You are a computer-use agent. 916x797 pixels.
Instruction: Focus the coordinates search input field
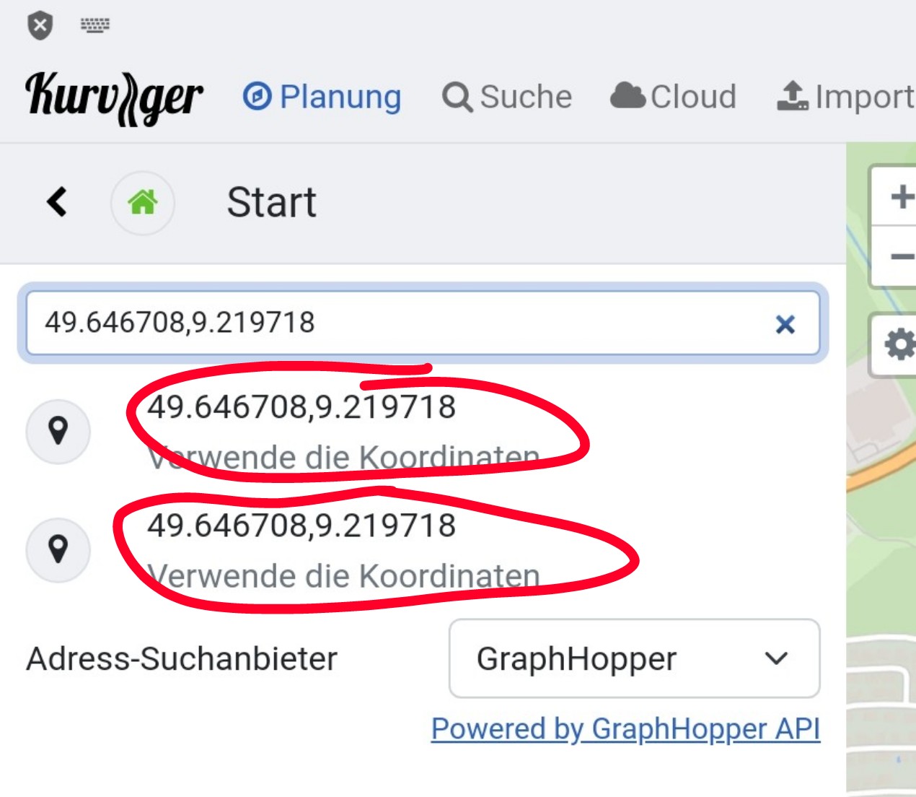click(x=397, y=323)
